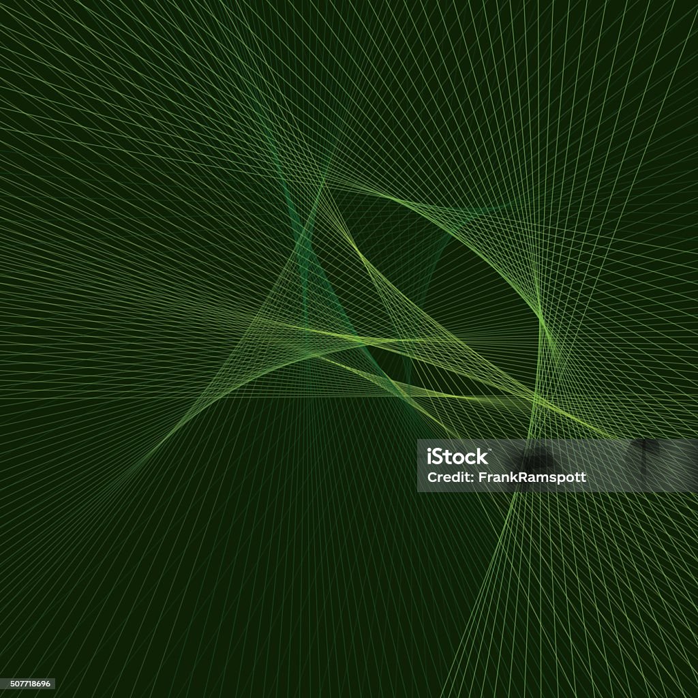The width and height of the screenshot is (698, 698).
Task: Click the trademark symbol beside iStock
Action: (490, 450)
